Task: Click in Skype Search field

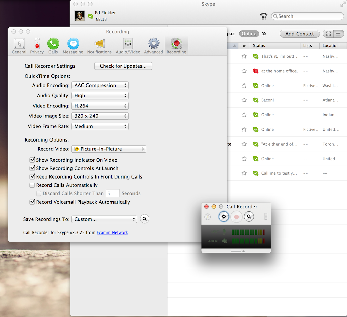Action: [x=307, y=16]
